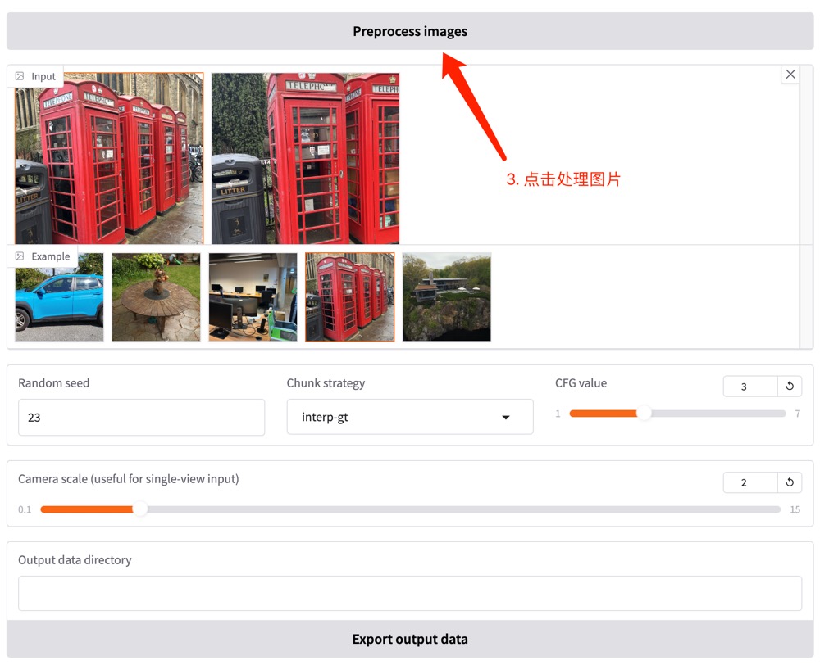
Task: Click the Preprocess images button
Action: (410, 31)
